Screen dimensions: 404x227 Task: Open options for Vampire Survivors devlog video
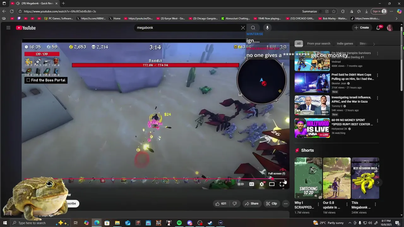[x=377, y=54]
